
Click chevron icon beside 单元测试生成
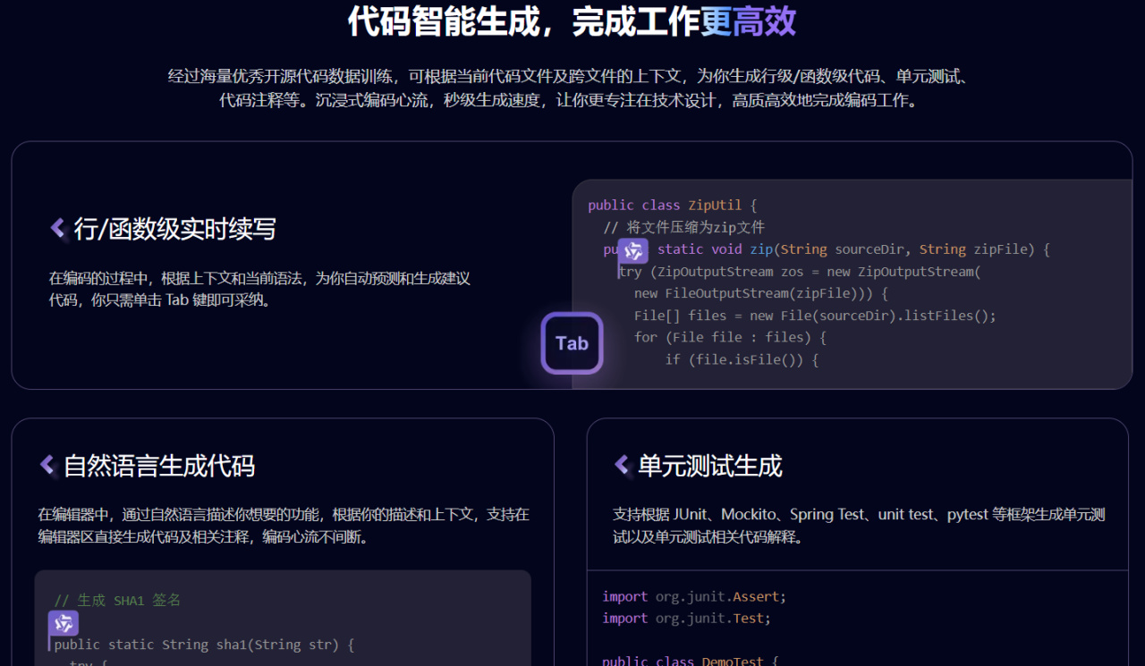pyautogui.click(x=622, y=465)
